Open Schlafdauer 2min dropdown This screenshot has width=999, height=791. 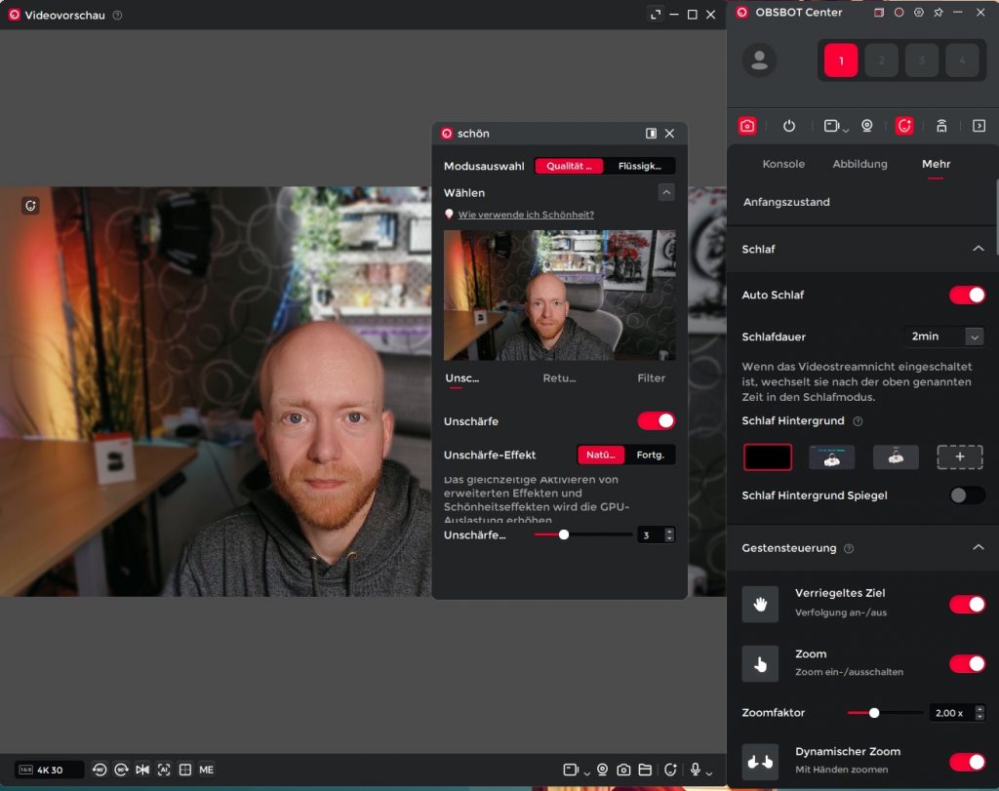[943, 336]
